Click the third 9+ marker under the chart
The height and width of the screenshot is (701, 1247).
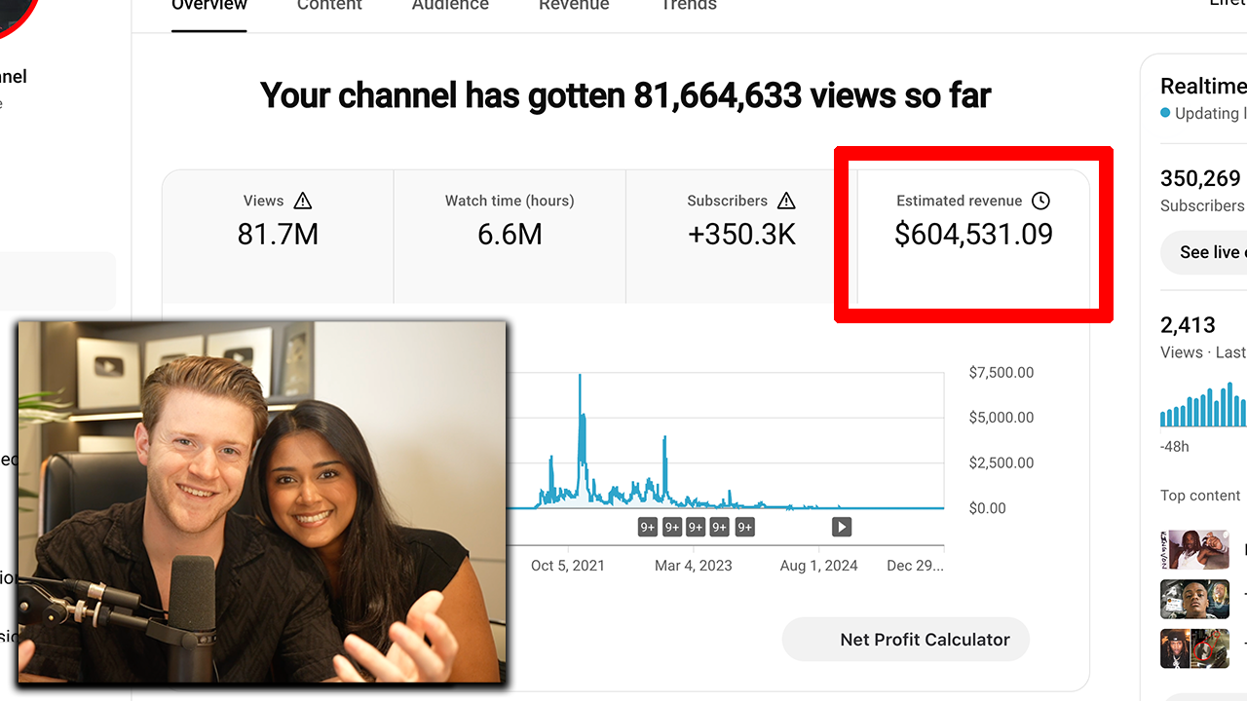tap(696, 527)
